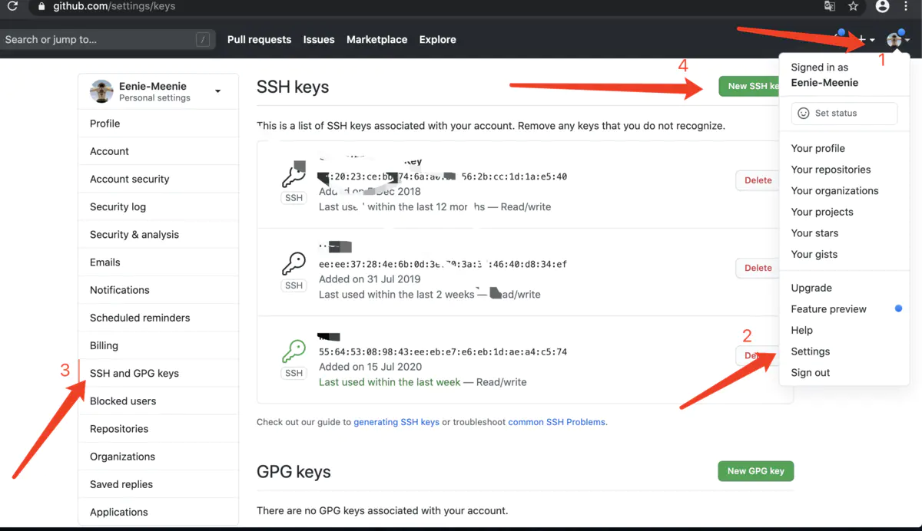Click the SSH keys heading
922x531 pixels.
point(293,87)
